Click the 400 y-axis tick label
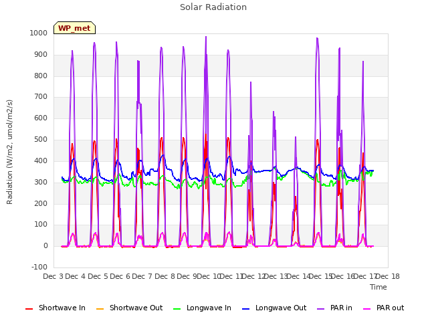This screenshot has width=428, height=321. tap(41, 160)
